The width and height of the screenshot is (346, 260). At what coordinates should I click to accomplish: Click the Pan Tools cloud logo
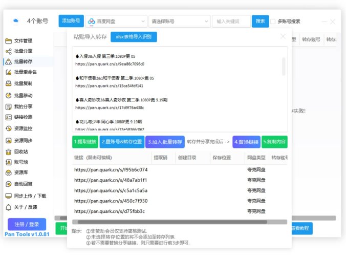coord(15,21)
